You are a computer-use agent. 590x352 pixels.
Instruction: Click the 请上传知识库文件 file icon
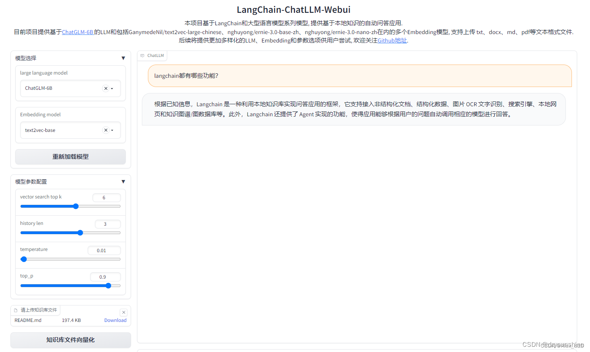[16, 310]
